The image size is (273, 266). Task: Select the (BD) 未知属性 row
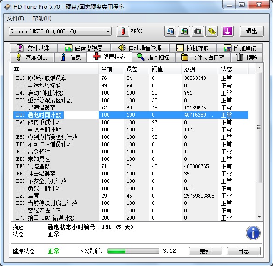131,159
